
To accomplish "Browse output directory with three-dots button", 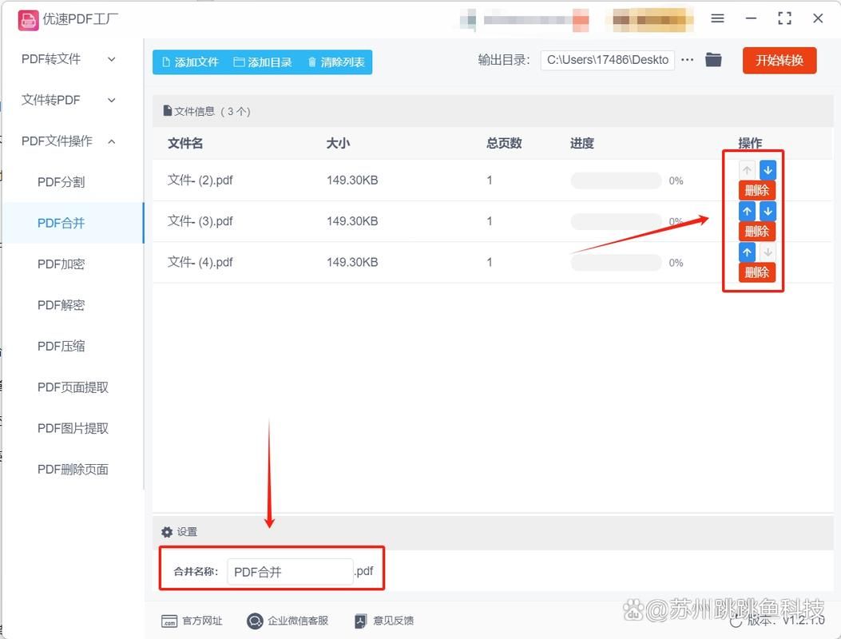I will coord(687,60).
